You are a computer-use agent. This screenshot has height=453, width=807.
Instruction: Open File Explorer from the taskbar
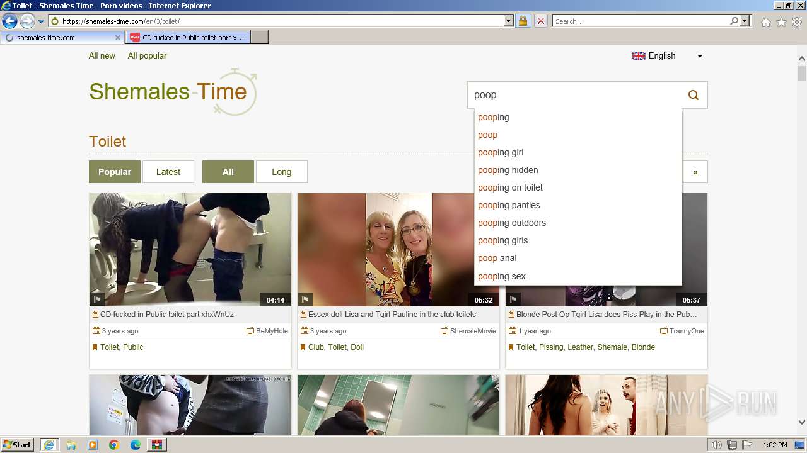(x=71, y=445)
